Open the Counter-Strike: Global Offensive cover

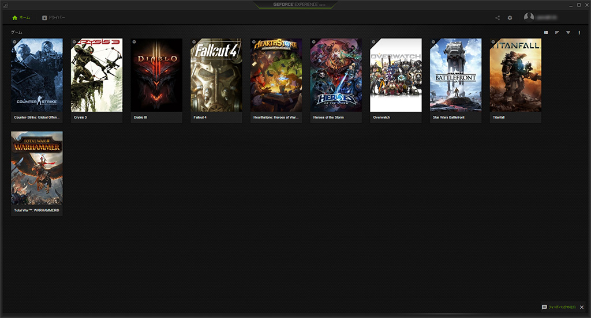[x=37, y=75]
